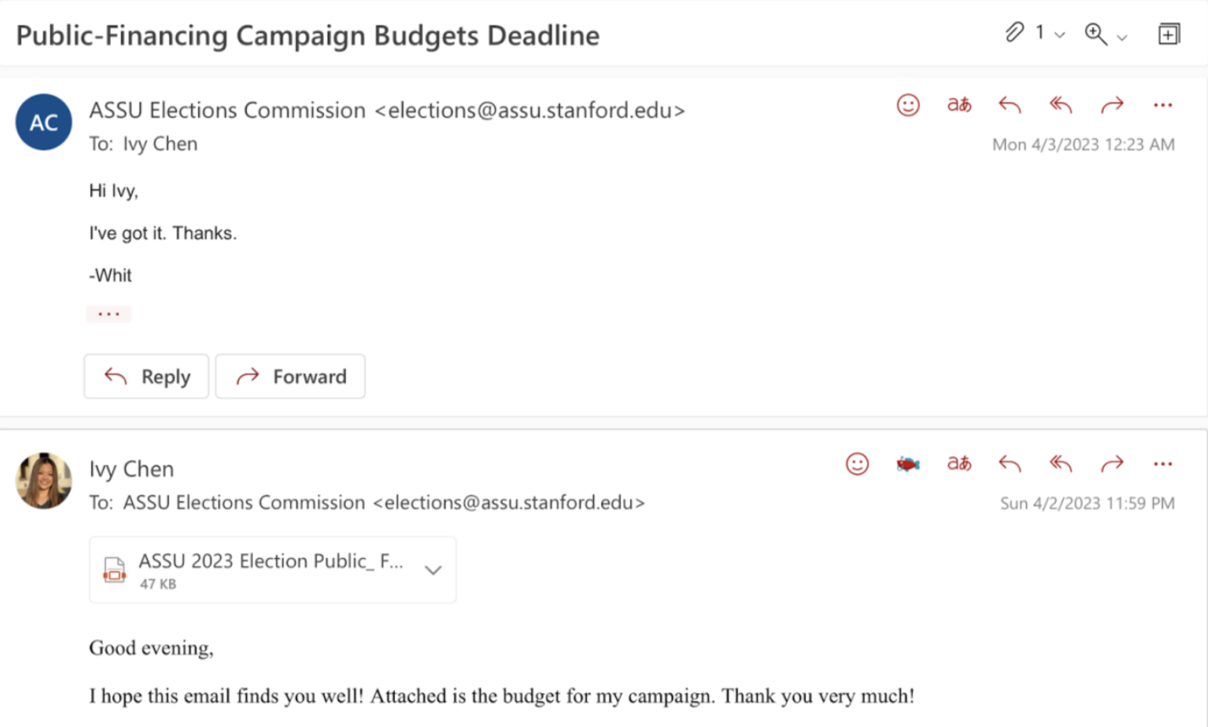Open the zoom level dropdown
The height and width of the screenshot is (727, 1208).
coord(1122,36)
